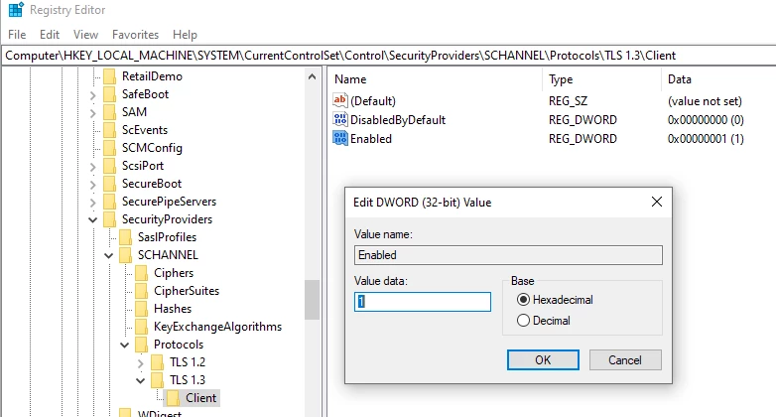
Task: Click the Type column header
Action: [602, 79]
